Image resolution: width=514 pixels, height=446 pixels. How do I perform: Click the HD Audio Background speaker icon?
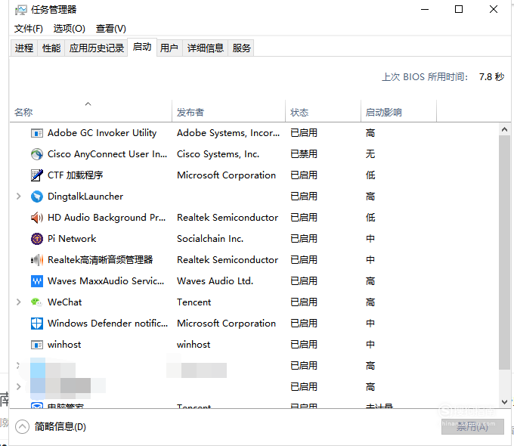click(37, 218)
